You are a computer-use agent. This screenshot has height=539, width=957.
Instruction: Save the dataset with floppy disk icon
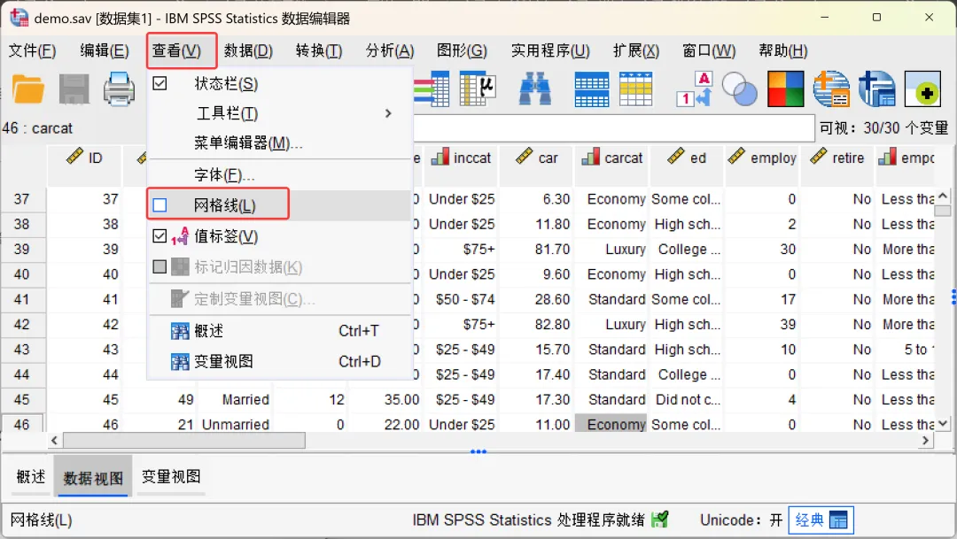(x=74, y=89)
